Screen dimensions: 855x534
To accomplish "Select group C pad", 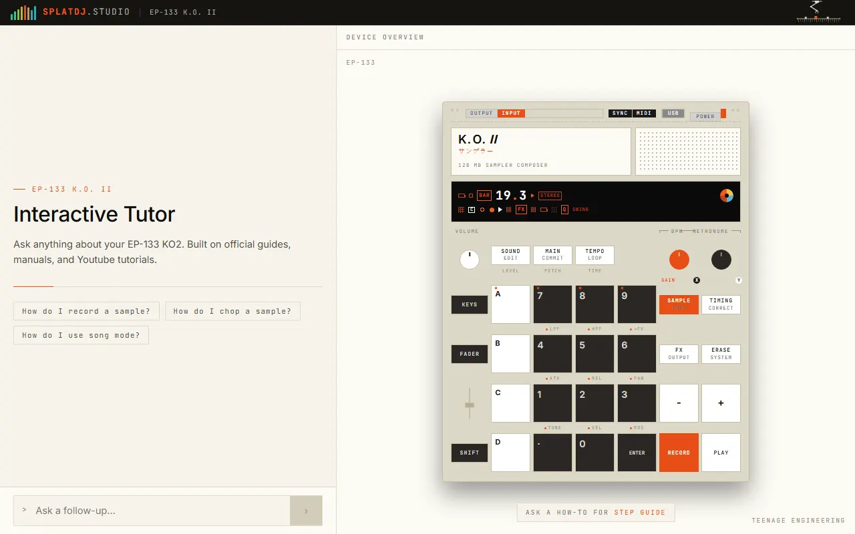I will click(x=511, y=403).
